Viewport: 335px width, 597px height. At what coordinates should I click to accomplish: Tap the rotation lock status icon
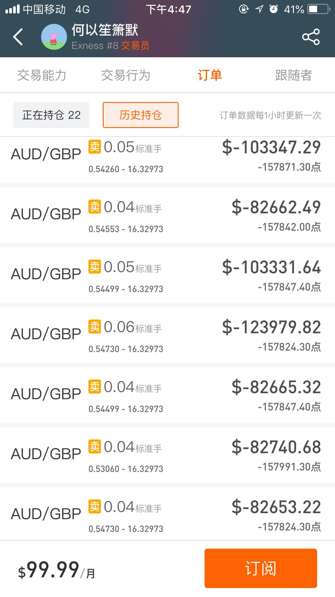244,9
